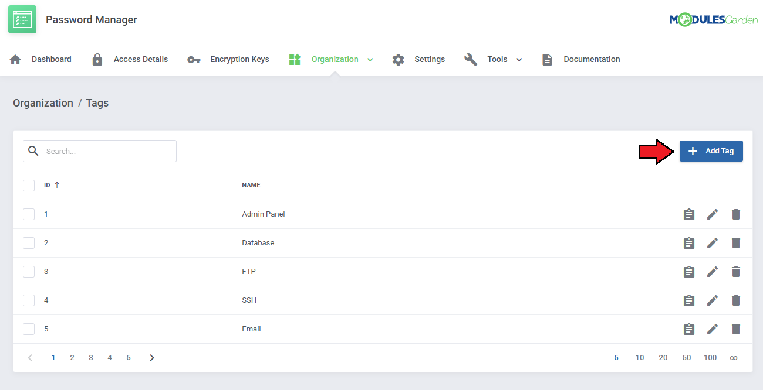Check the SSH row checkbox
Screen dimensions: 763x390
(29, 300)
